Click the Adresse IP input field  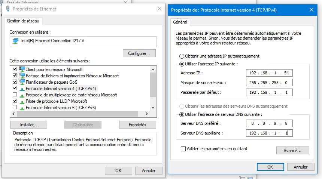pos(269,73)
